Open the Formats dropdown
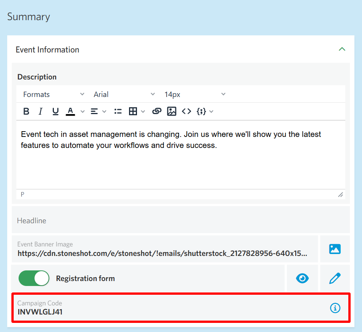Viewport: 362px width, 332px height. coord(53,94)
